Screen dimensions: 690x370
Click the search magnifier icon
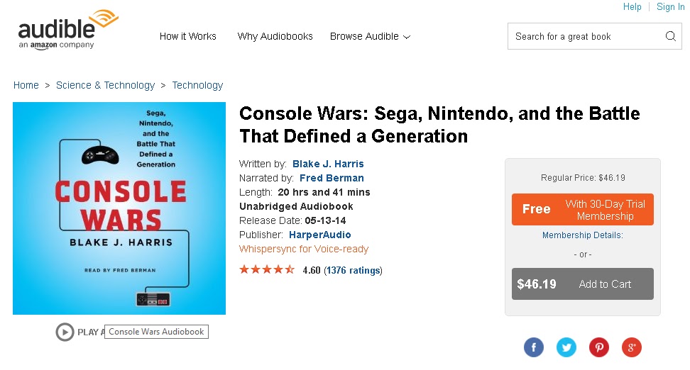tap(671, 36)
